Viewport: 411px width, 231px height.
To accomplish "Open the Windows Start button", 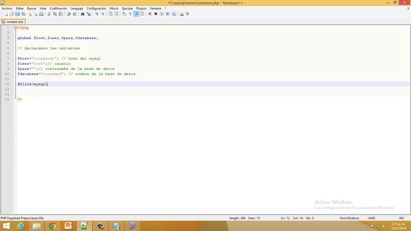I will 6,226.
